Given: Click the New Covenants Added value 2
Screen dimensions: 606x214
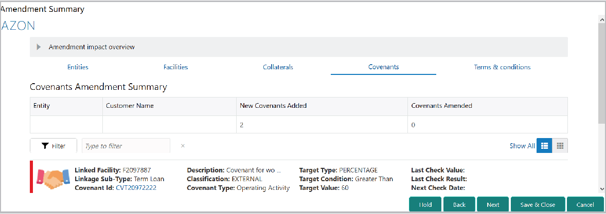Looking at the screenshot, I should point(242,125).
